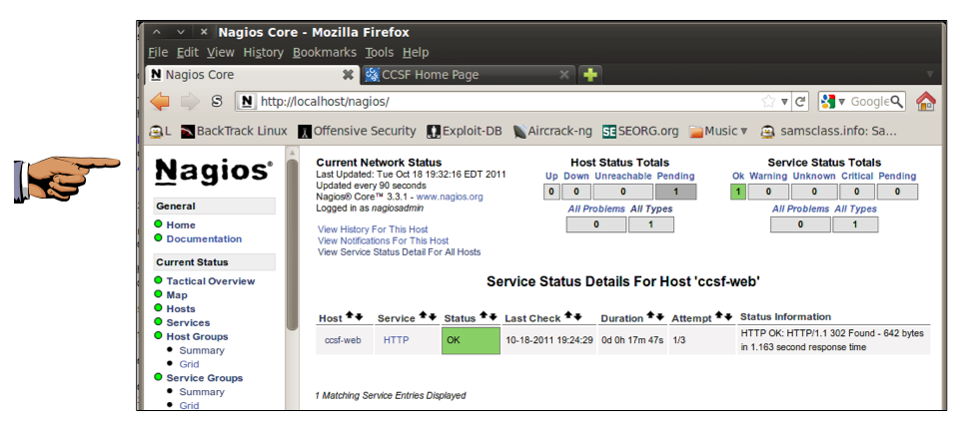The image size is (962, 427).
Task: Sort Service column ascending arrow
Action: 423,316
